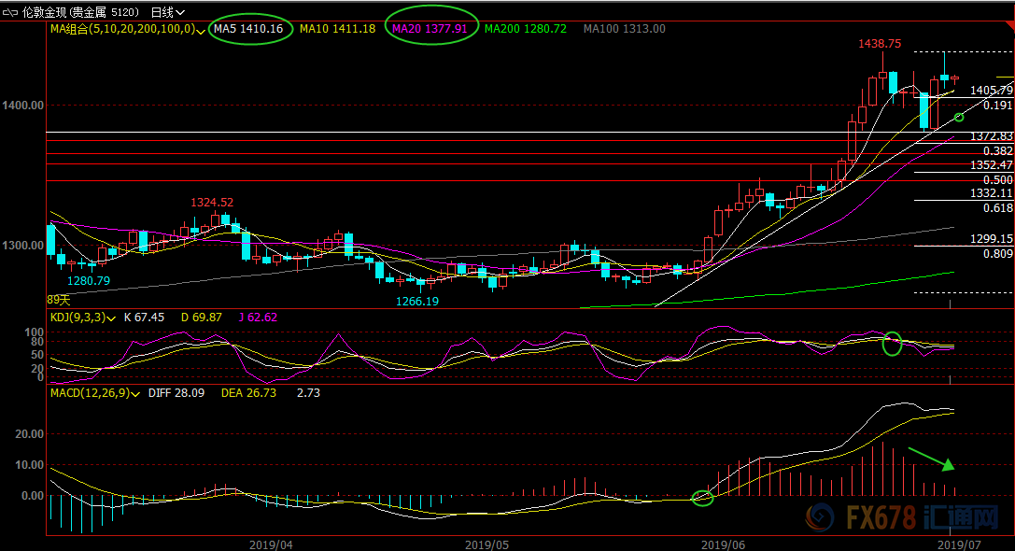The image size is (1015, 551).
Task: Select the MA100 1313.00 label
Action: click(x=624, y=29)
